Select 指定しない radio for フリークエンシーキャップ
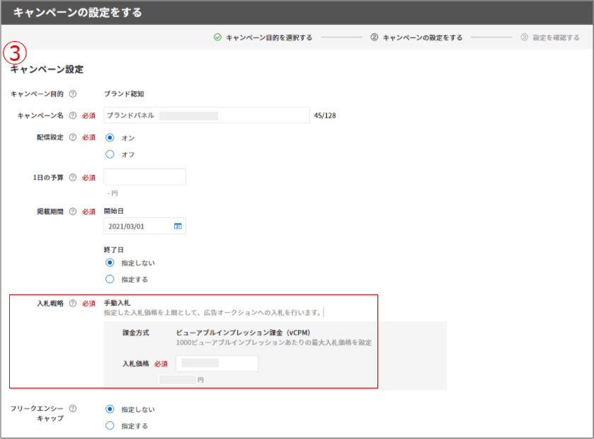 tap(110, 409)
